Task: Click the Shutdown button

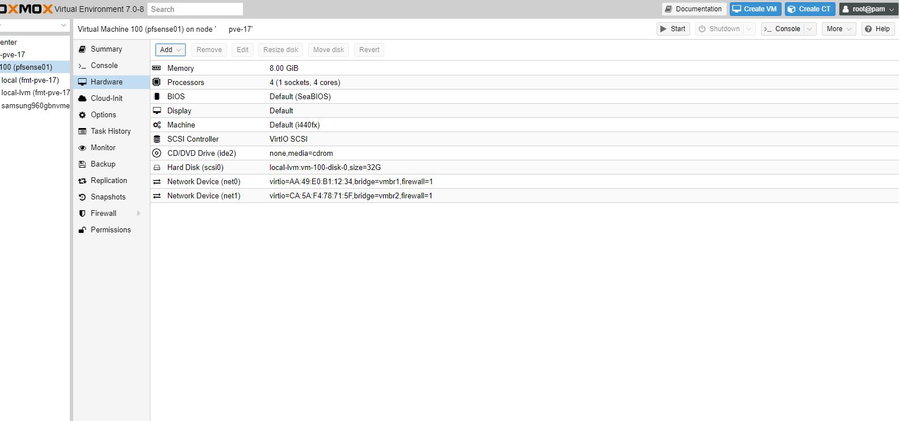Action: click(719, 29)
